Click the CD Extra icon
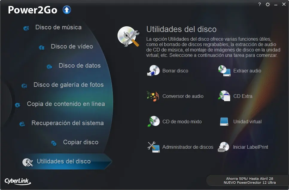The height and width of the screenshot is (190, 289). point(224,96)
